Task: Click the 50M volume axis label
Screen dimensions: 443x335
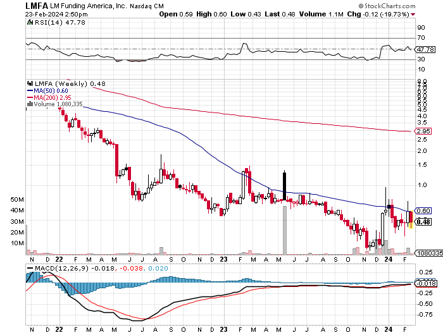Action: pyautogui.click(x=17, y=200)
